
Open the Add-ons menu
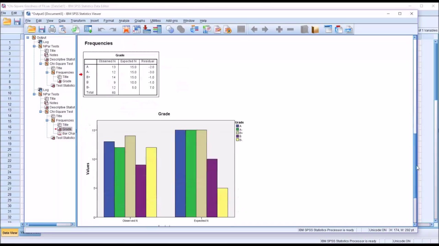171,20
